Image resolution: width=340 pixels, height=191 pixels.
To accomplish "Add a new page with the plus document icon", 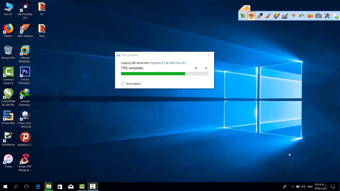I will tap(335, 16).
